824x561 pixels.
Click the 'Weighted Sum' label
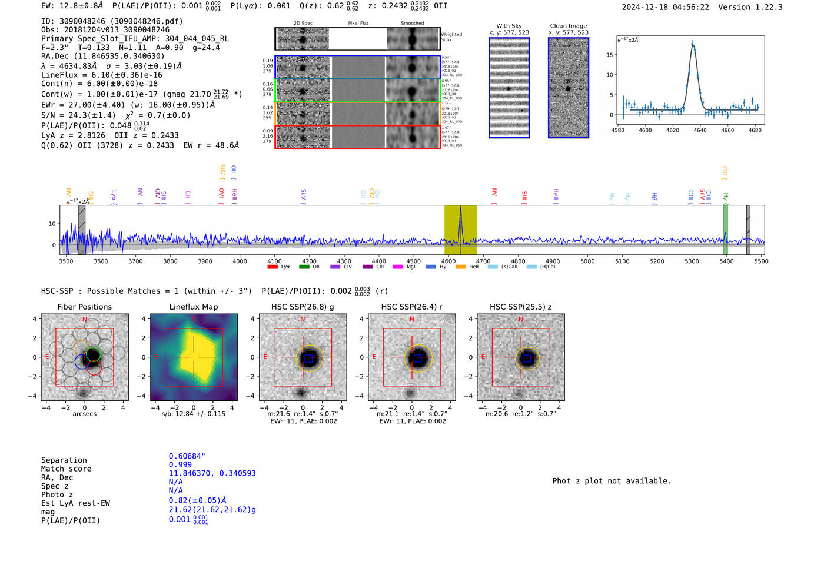(x=451, y=37)
